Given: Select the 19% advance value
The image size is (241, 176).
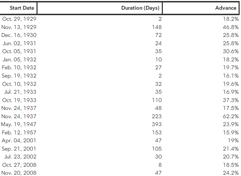Looking at the screenshot, I should (x=233, y=141).
